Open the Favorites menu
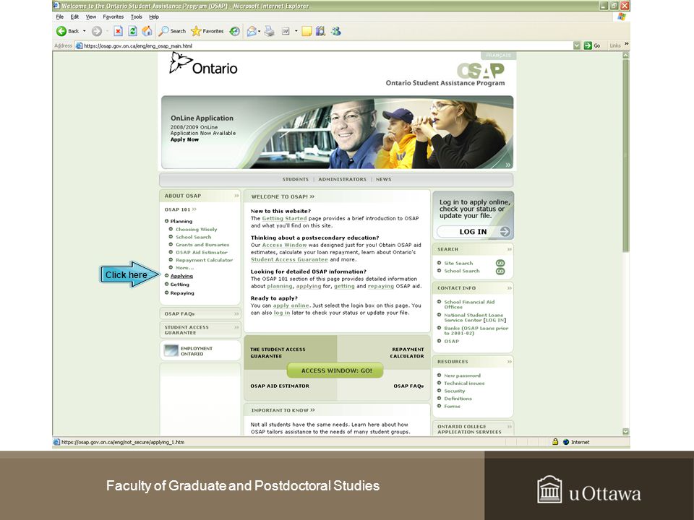Viewport: 694px width, 520px height. point(113,17)
